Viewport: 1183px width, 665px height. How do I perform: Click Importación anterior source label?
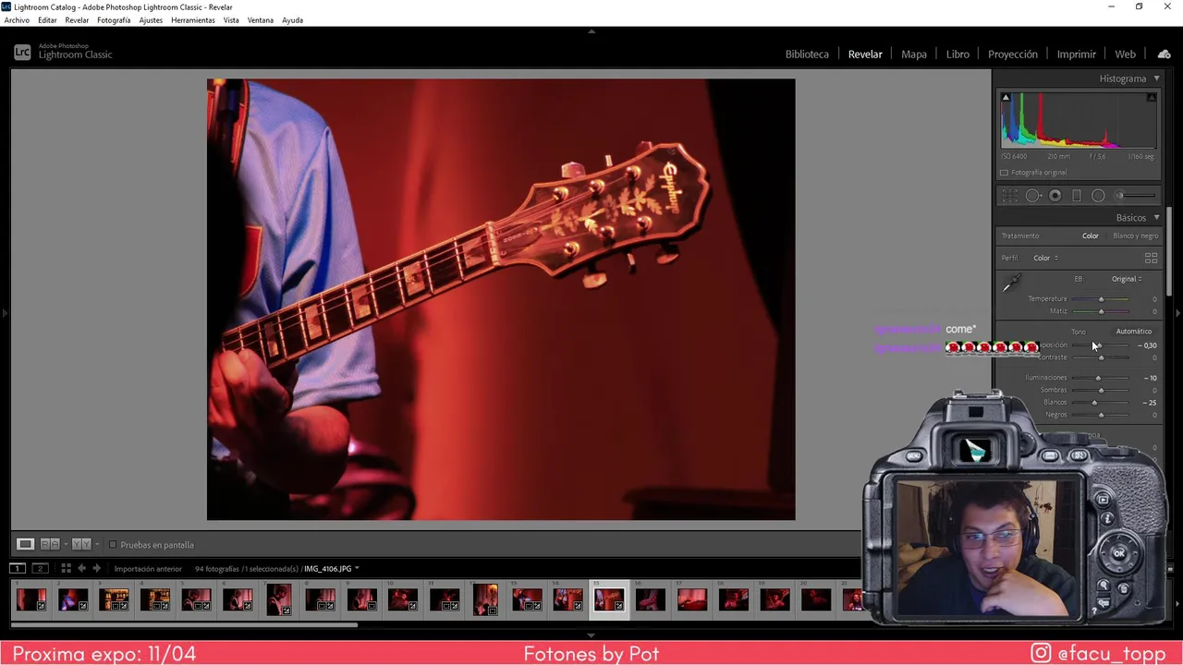pos(148,569)
